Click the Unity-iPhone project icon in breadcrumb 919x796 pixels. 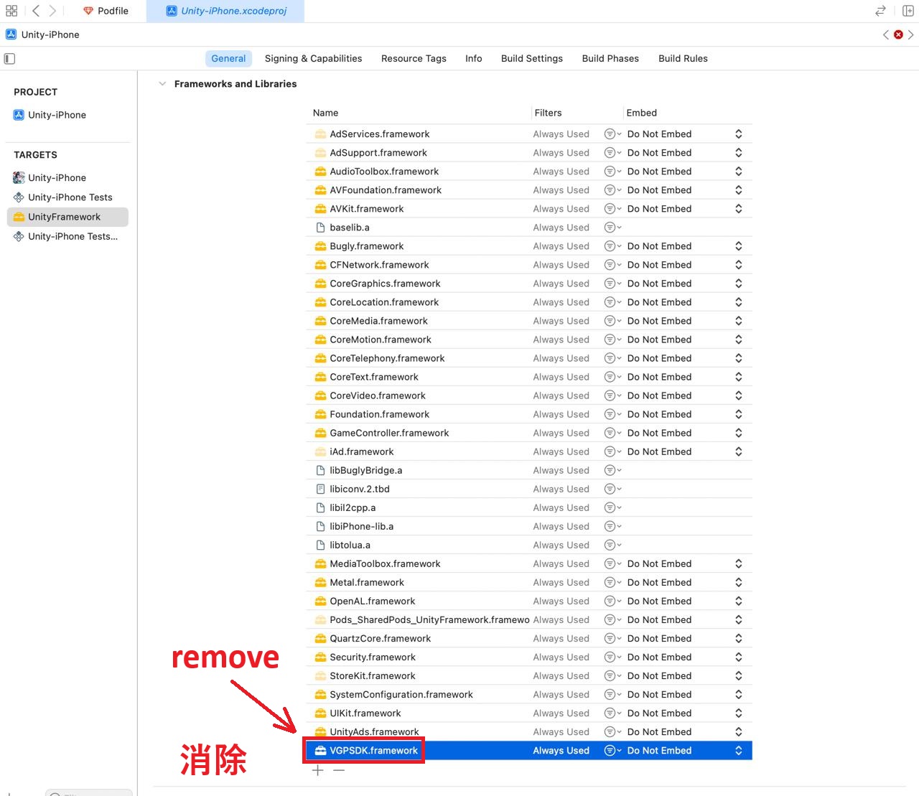(x=11, y=34)
